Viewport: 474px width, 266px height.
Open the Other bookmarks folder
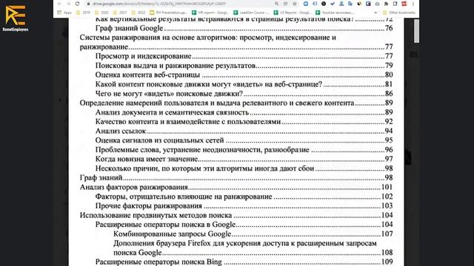click(x=399, y=13)
